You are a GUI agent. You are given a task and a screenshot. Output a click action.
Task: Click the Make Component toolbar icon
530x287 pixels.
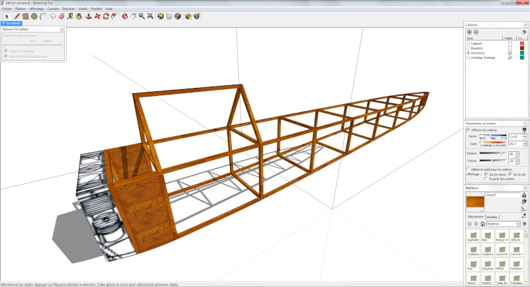click(x=53, y=16)
